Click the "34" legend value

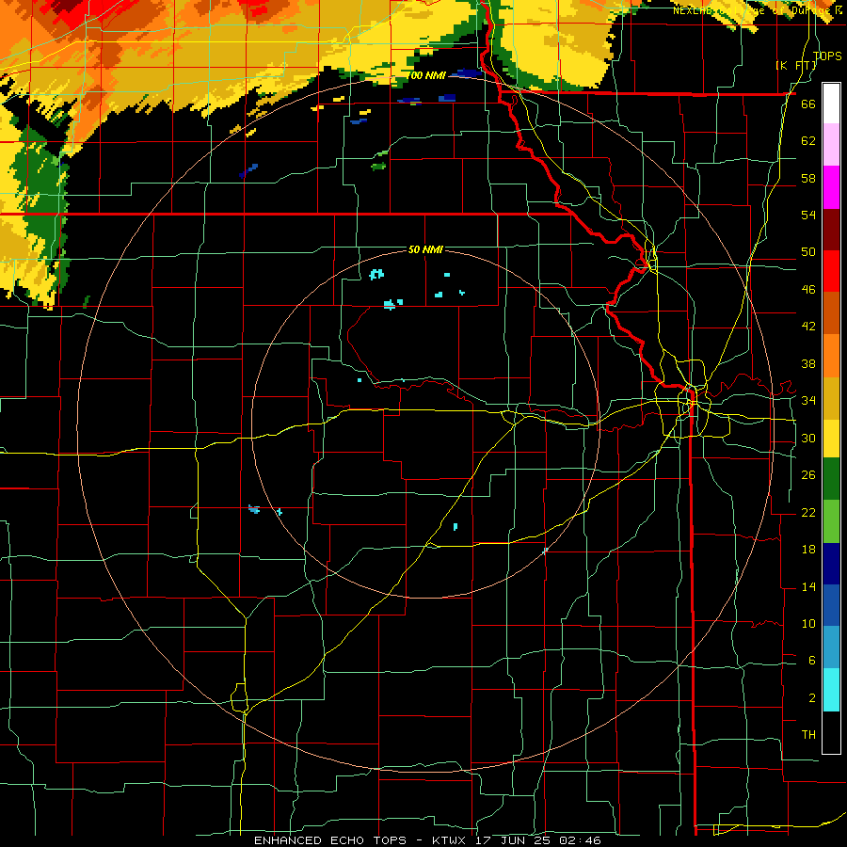808,401
